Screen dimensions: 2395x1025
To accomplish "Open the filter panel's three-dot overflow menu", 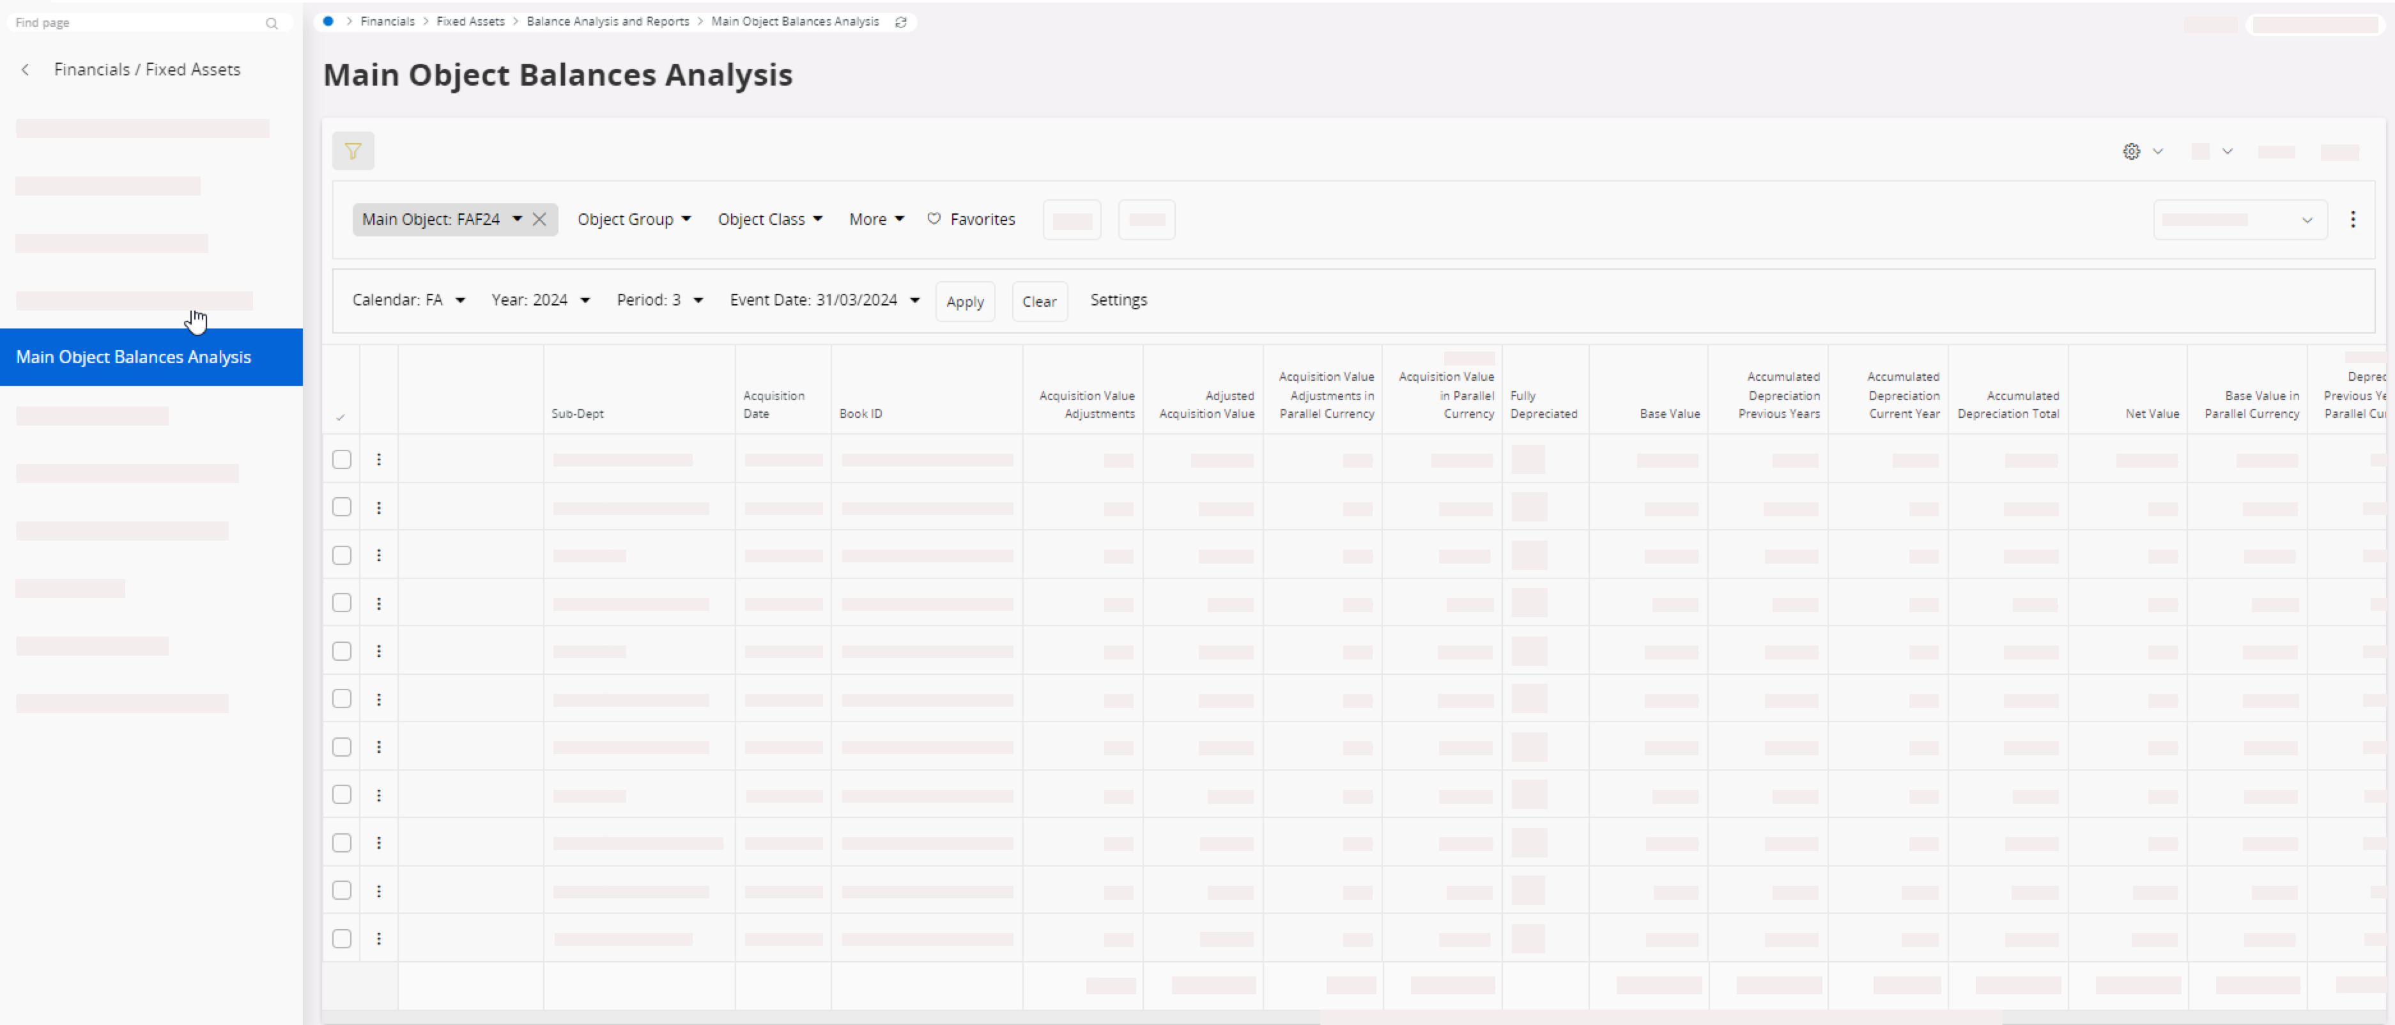I will pos(2352,220).
